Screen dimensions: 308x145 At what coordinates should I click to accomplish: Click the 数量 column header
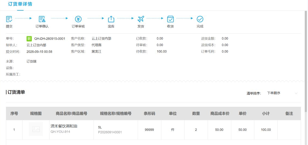196,113
